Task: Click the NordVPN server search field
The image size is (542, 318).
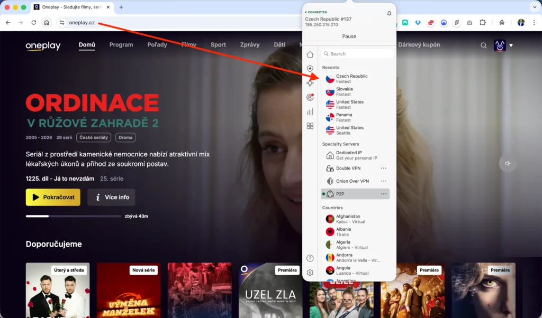Action: (x=356, y=53)
